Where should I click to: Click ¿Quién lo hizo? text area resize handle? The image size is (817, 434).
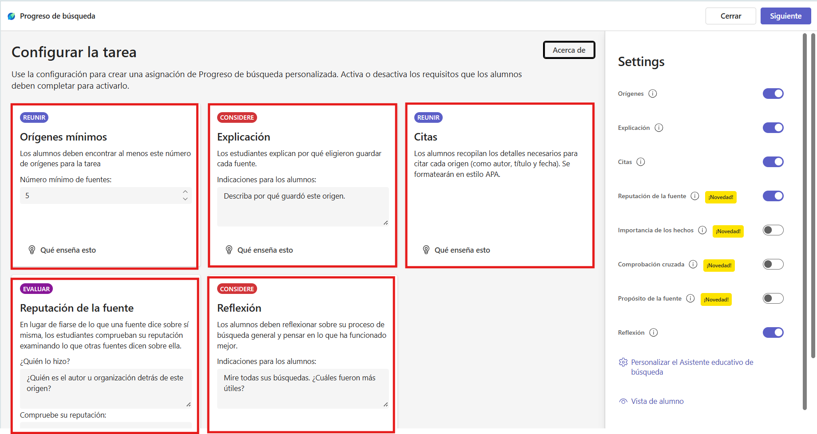pos(188,404)
